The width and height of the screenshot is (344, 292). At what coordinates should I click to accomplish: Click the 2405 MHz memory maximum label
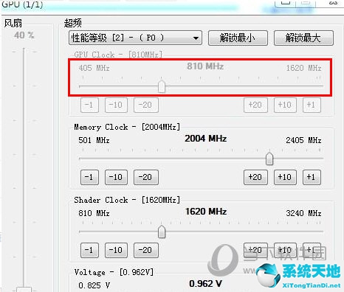point(303,140)
